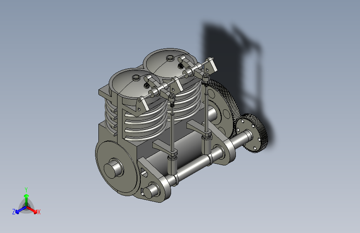This screenshot has width=360, height=233.
Task: Click the blue Z axis arrow
Action: [20, 210]
